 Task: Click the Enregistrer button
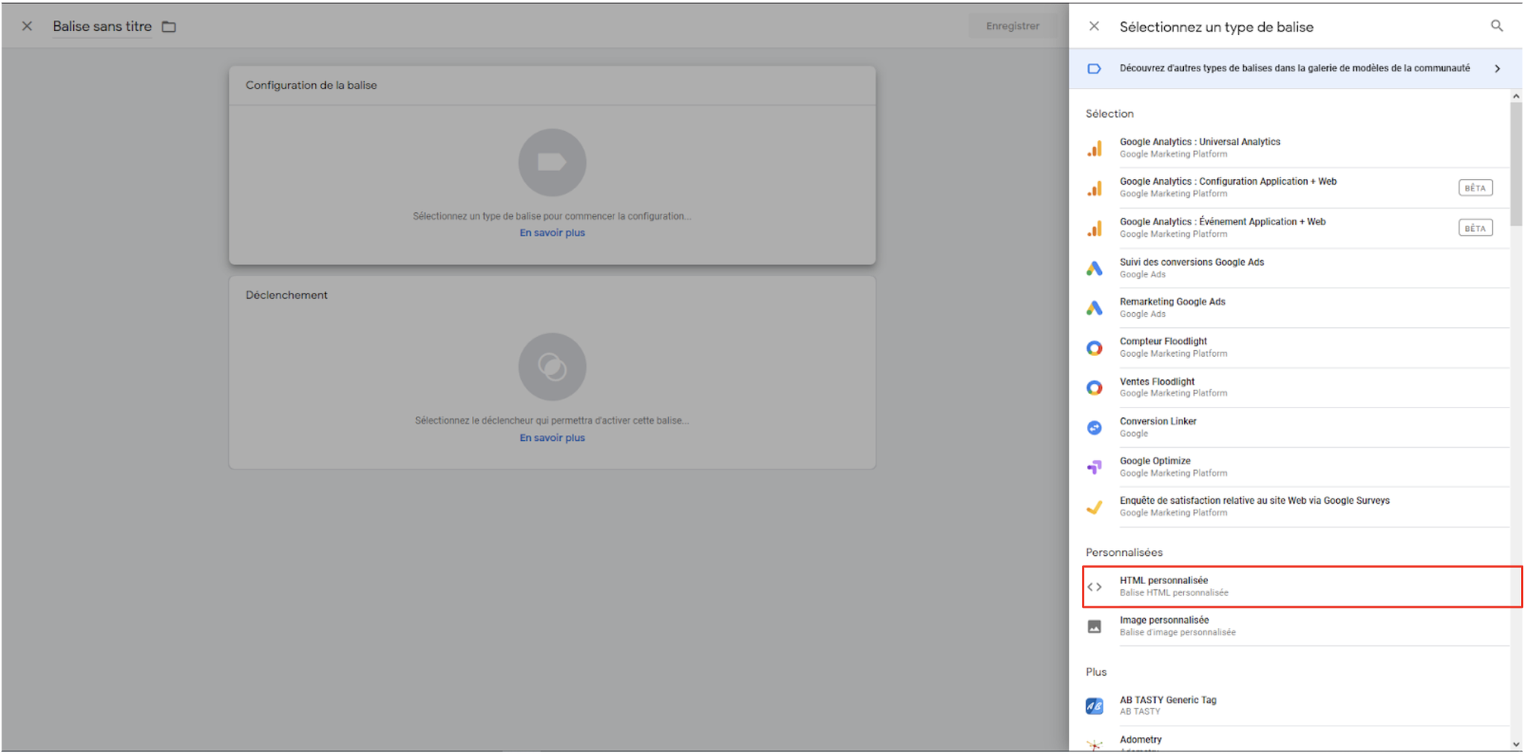click(1013, 26)
